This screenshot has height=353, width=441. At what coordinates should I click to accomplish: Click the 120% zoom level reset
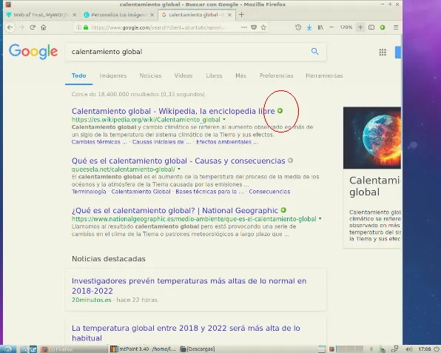pos(346,27)
